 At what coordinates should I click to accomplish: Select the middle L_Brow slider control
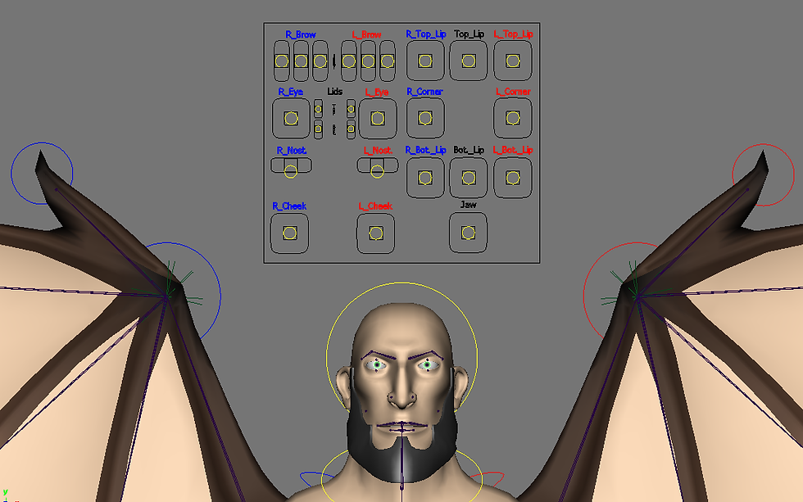[368, 61]
